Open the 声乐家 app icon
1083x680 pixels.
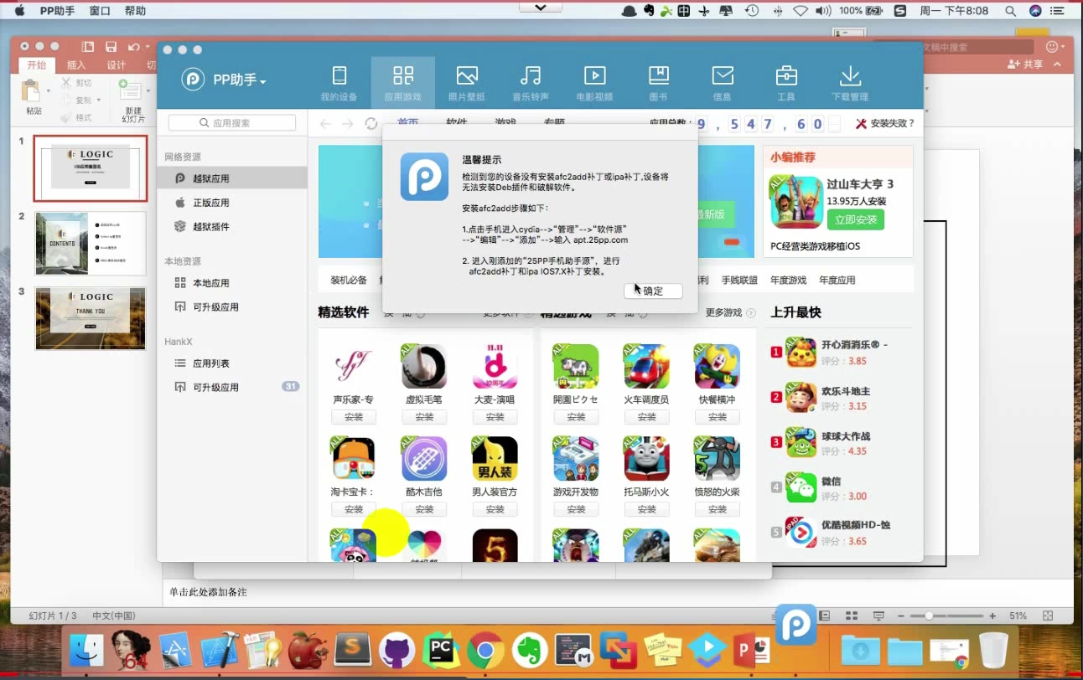tap(353, 367)
